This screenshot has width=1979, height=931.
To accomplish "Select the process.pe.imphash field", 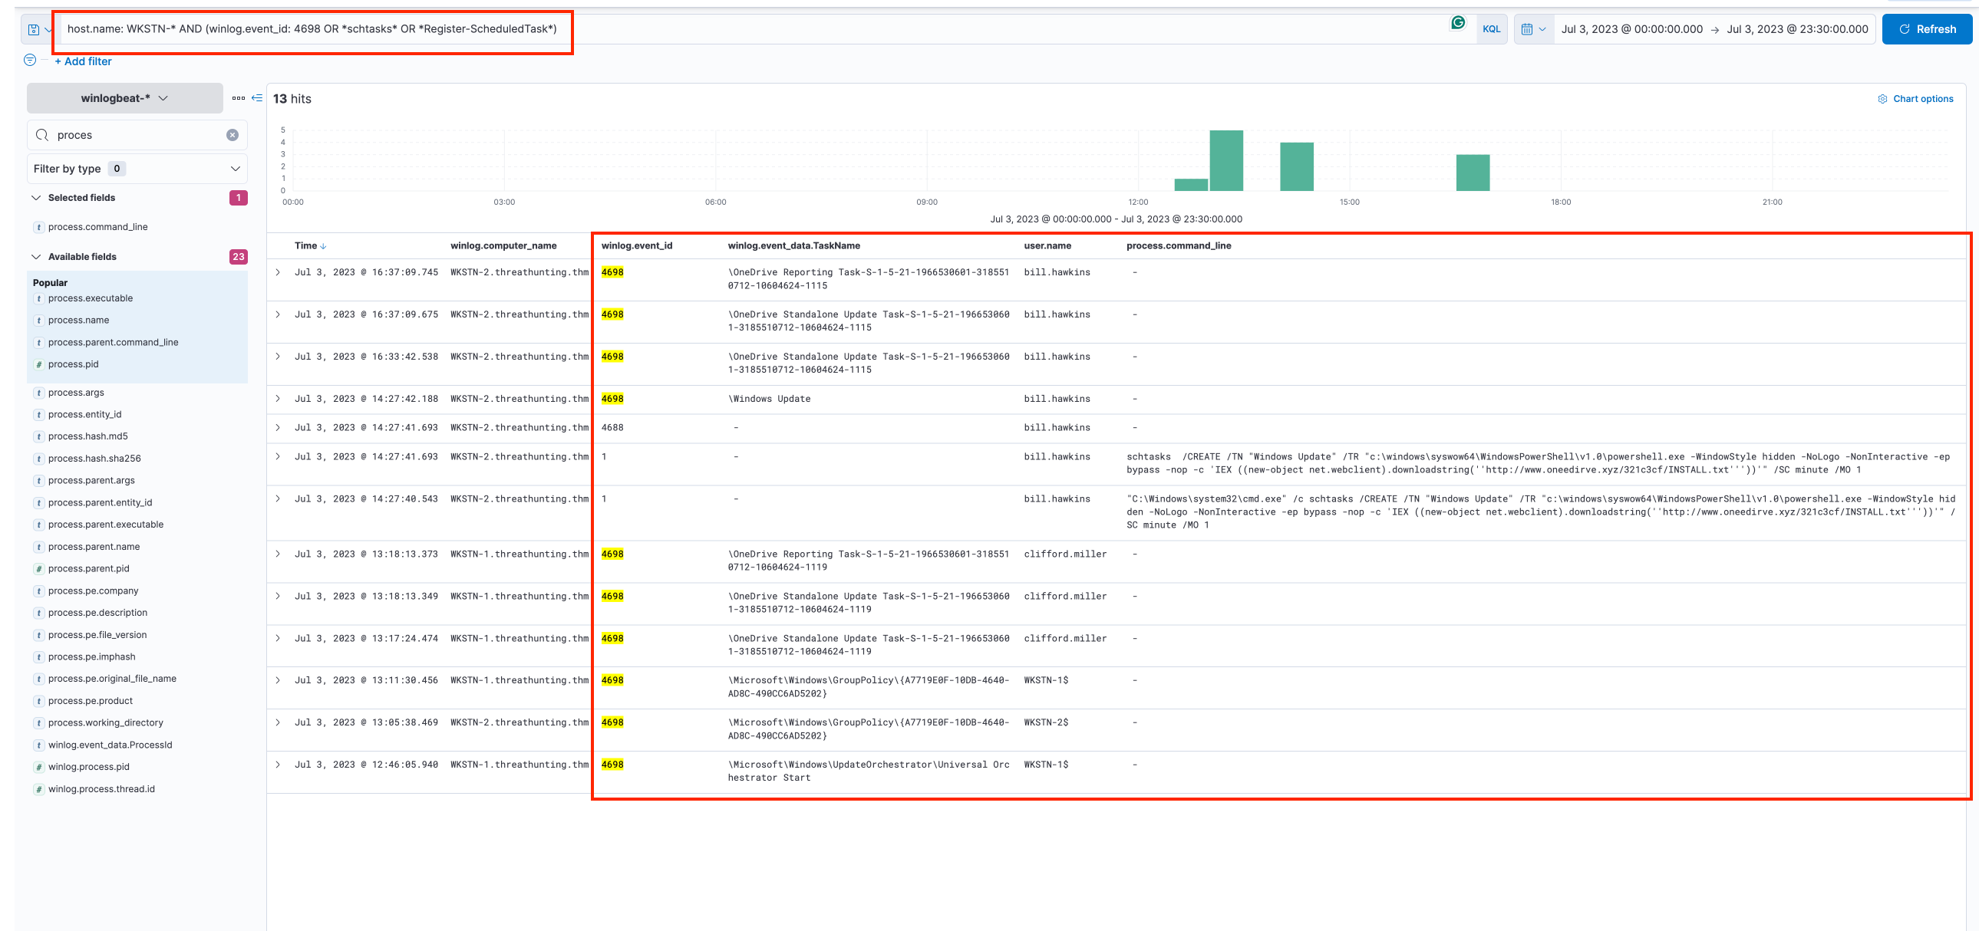I will point(91,657).
